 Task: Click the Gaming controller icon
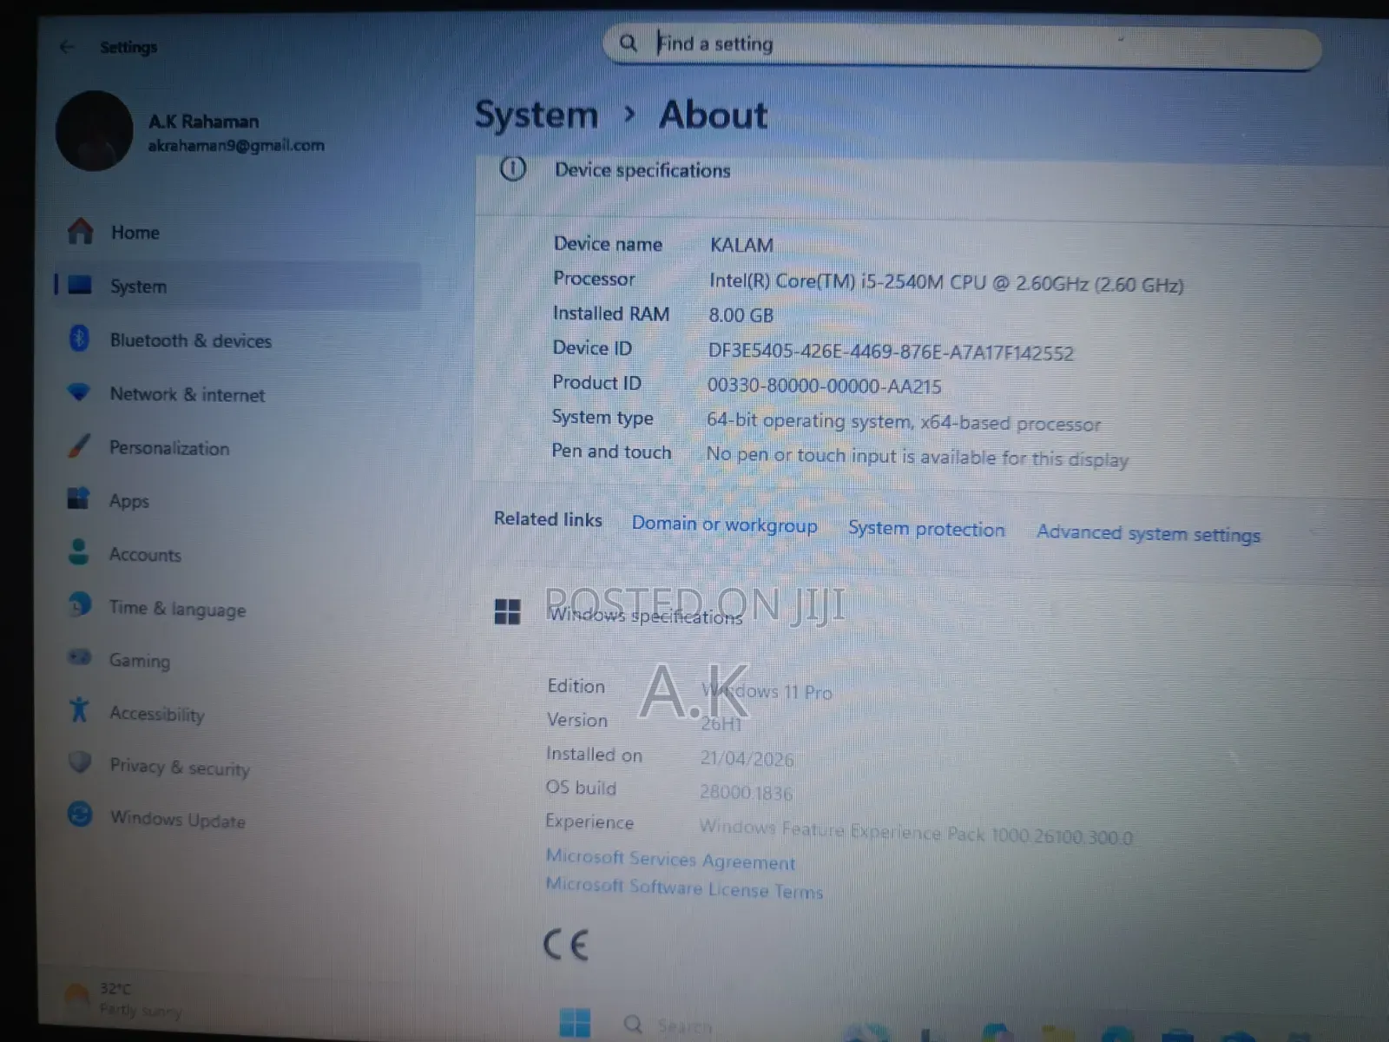pos(79,657)
